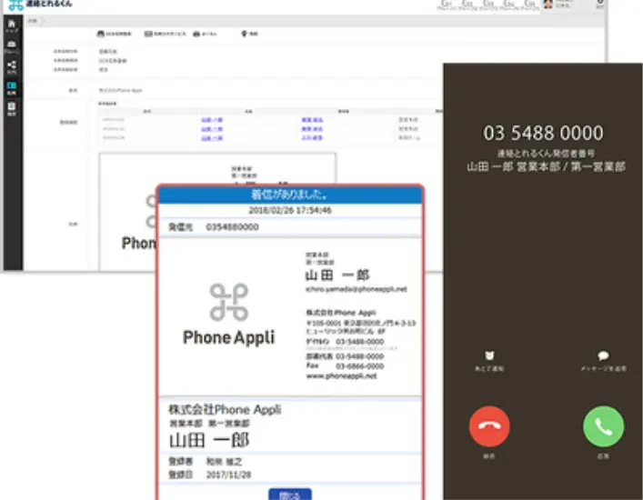
Task: Click the timestamp 2018/02/26 17:54:46
Action: coord(290,210)
